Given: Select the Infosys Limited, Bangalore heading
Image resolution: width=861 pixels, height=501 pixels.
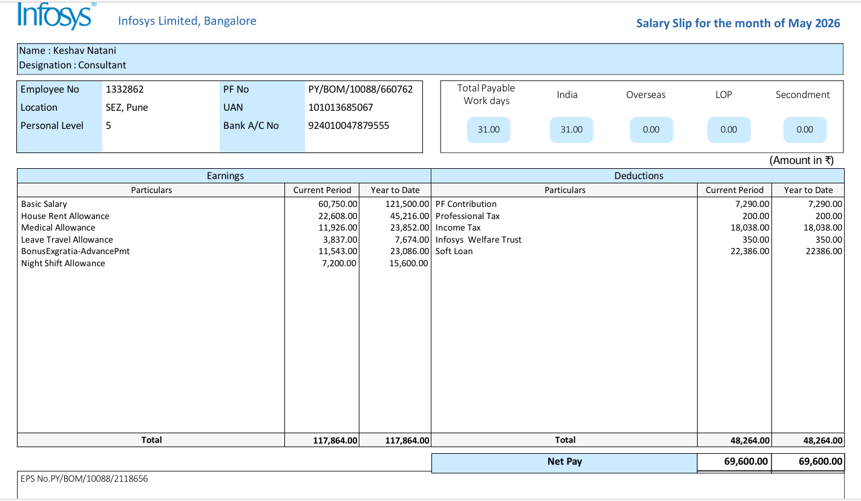Looking at the screenshot, I should (x=187, y=21).
